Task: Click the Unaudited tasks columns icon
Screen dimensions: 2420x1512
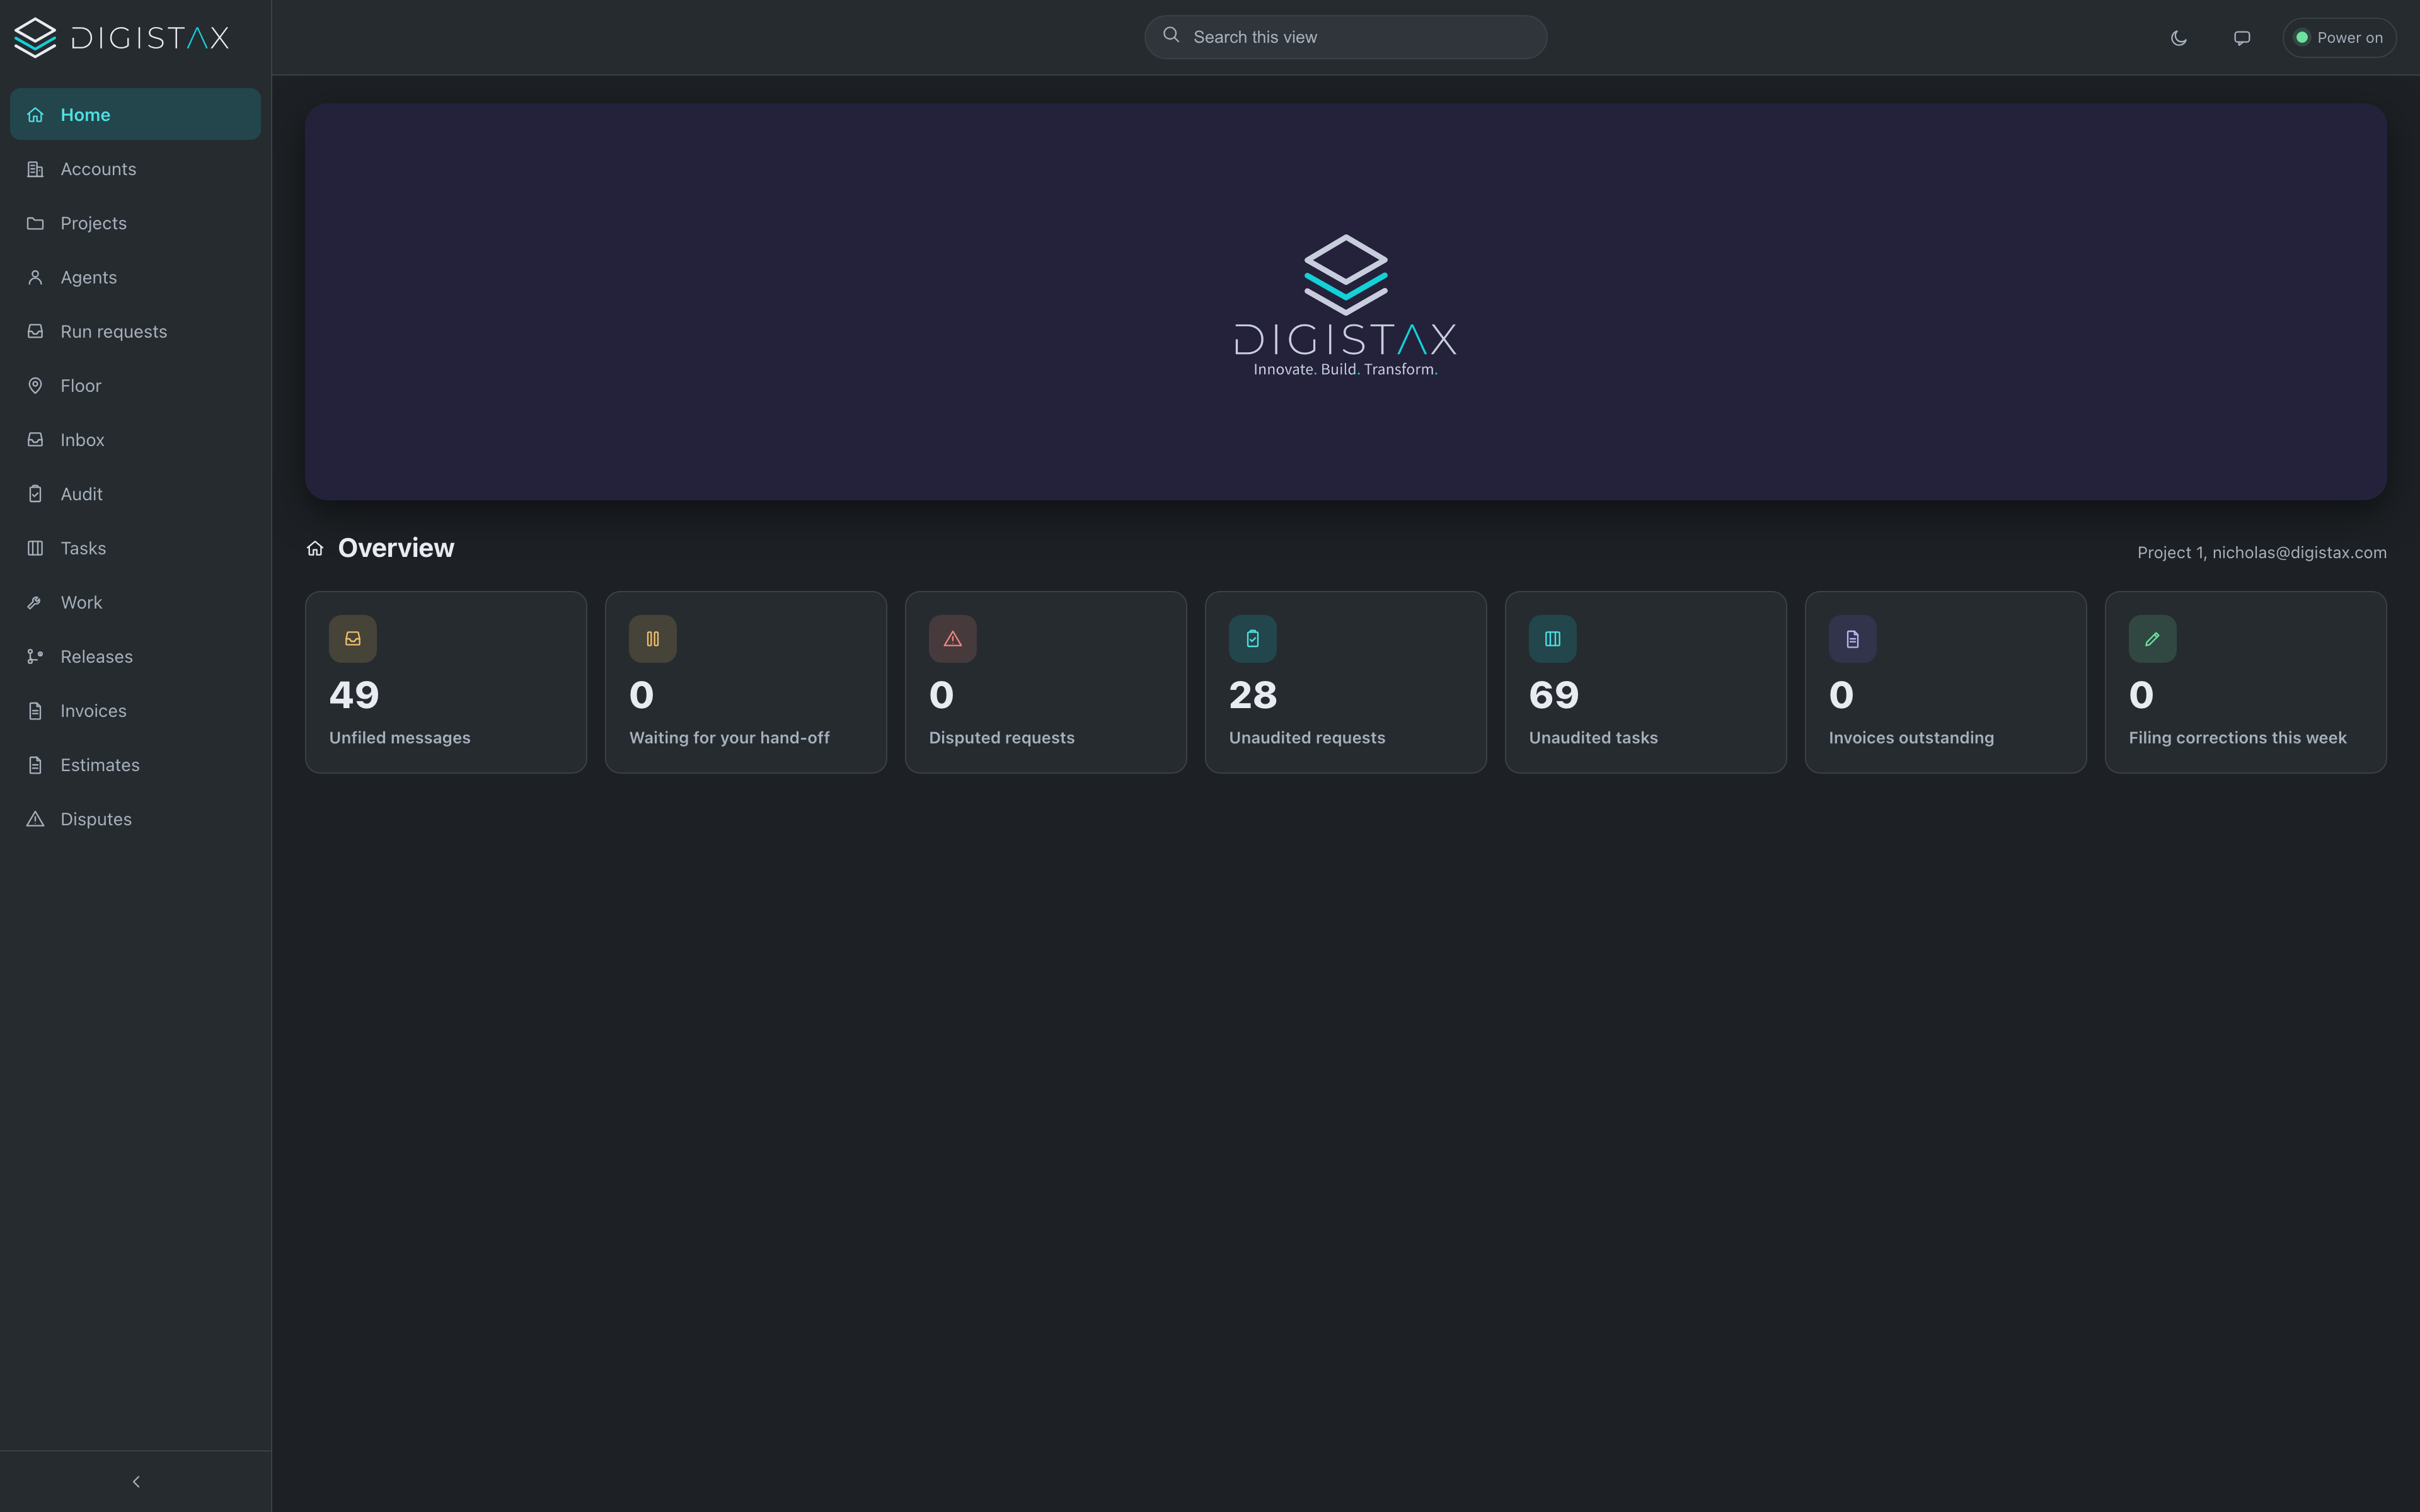Action: 1553,639
